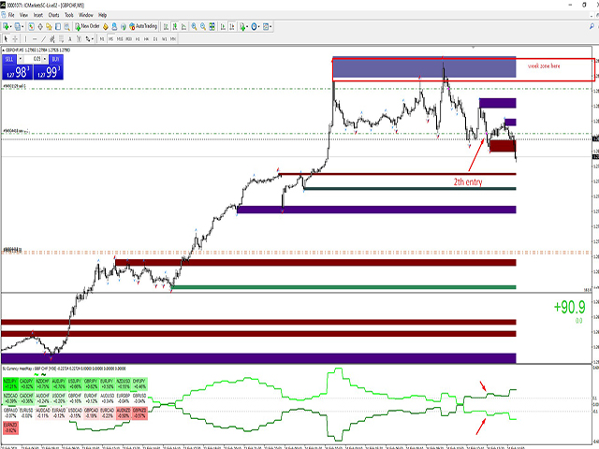Screen dimensions: 599x449
Task: Click the globe icon before AutoTrading
Action: click(x=124, y=27)
